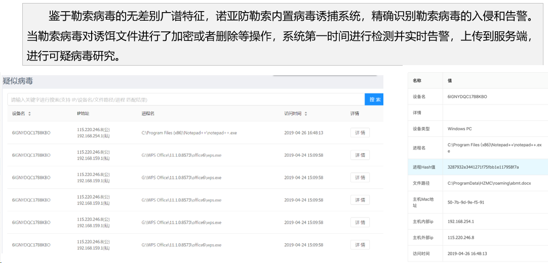This screenshot has width=548, height=263.
Task: Click 设备类型 label in detail panel
Action: click(x=421, y=129)
